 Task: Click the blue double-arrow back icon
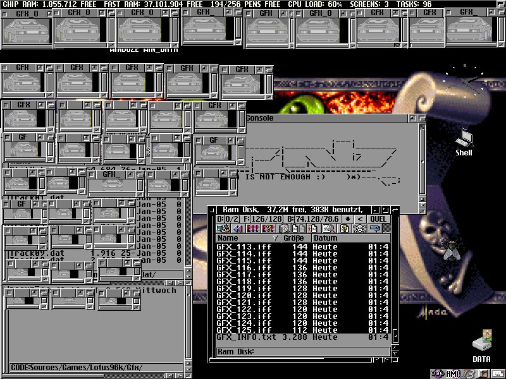[238, 229]
